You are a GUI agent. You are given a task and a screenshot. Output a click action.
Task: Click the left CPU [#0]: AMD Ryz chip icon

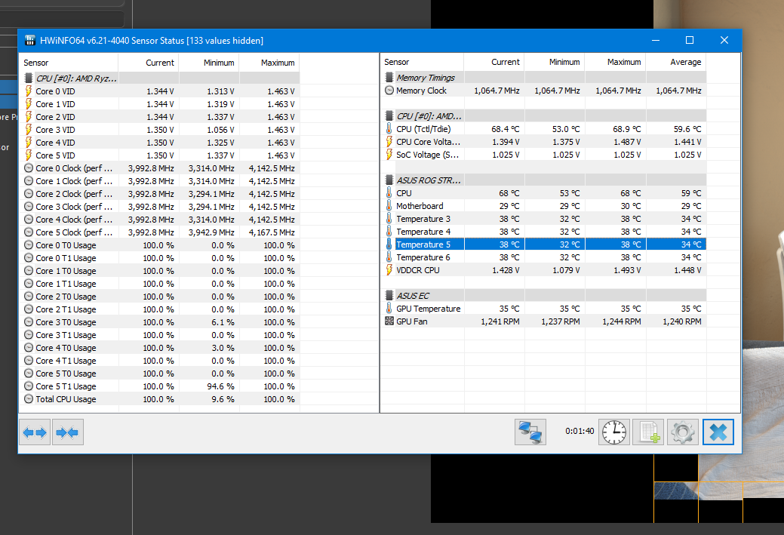pyautogui.click(x=29, y=78)
